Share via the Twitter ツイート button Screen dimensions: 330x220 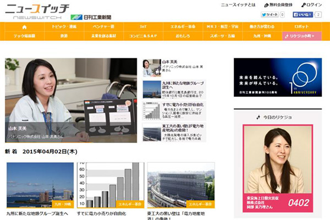(270, 14)
